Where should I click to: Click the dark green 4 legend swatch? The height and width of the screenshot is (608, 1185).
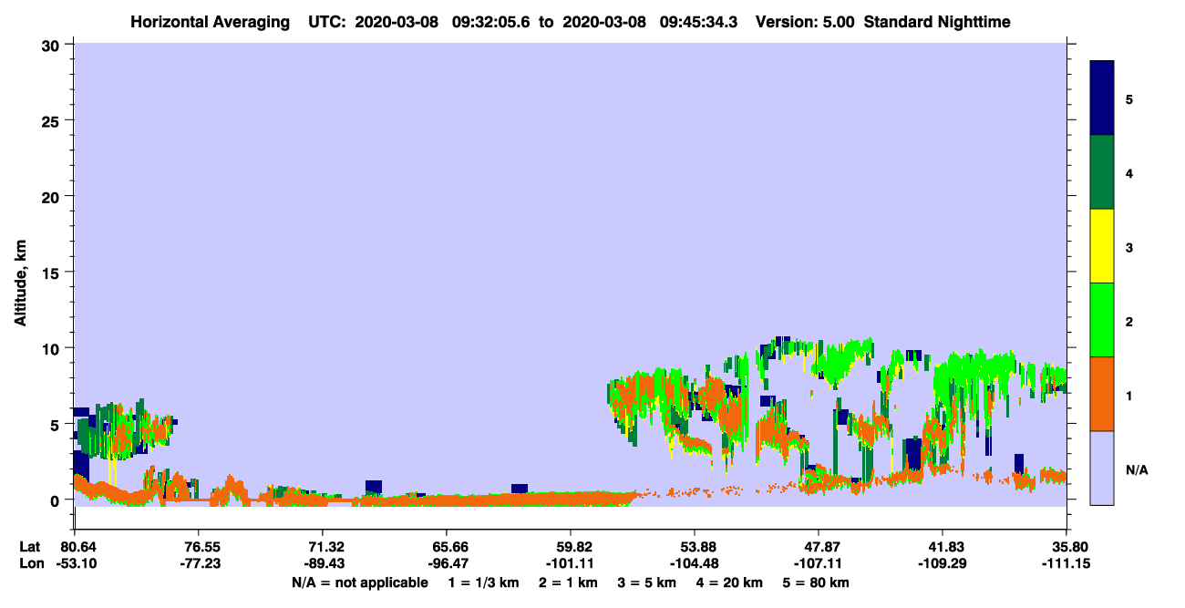[x=1102, y=172]
